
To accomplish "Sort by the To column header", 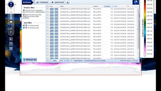I will coord(132,6).
